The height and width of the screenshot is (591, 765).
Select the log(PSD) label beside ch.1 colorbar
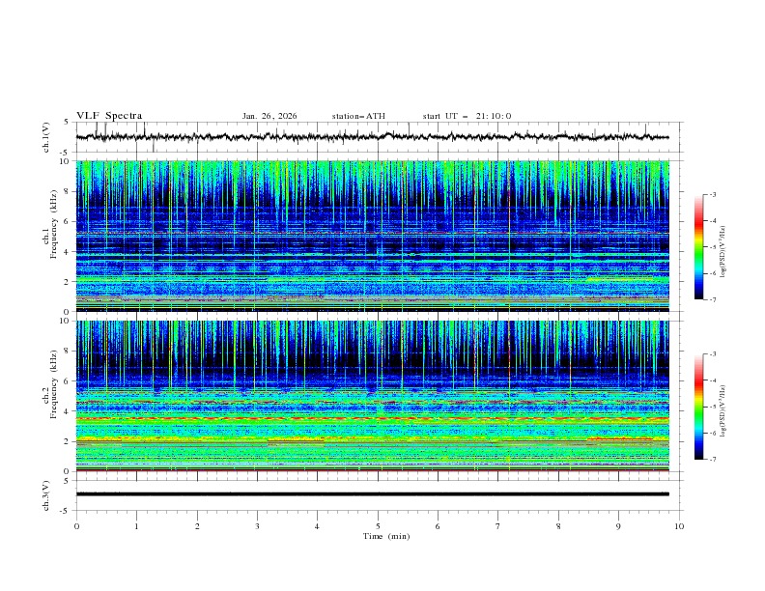(x=722, y=252)
